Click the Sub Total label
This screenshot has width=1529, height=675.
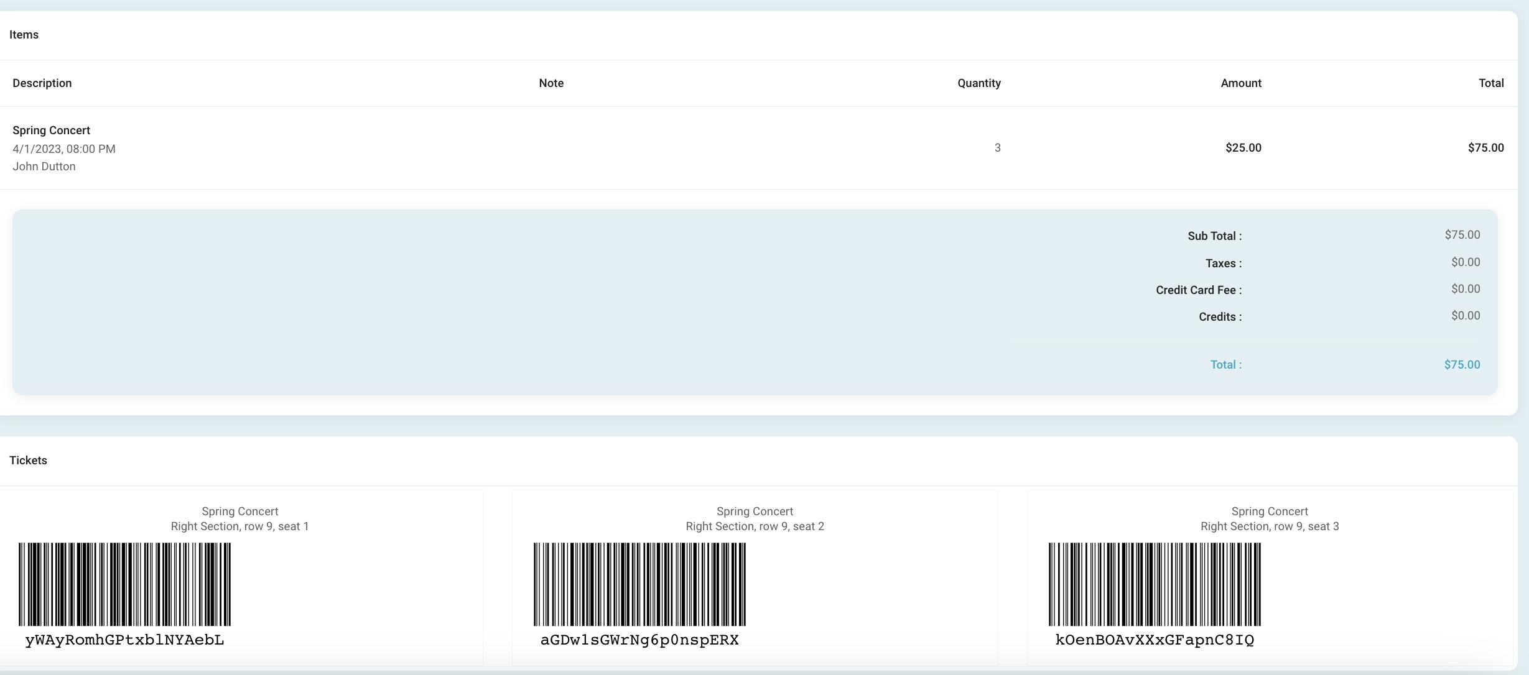1215,236
